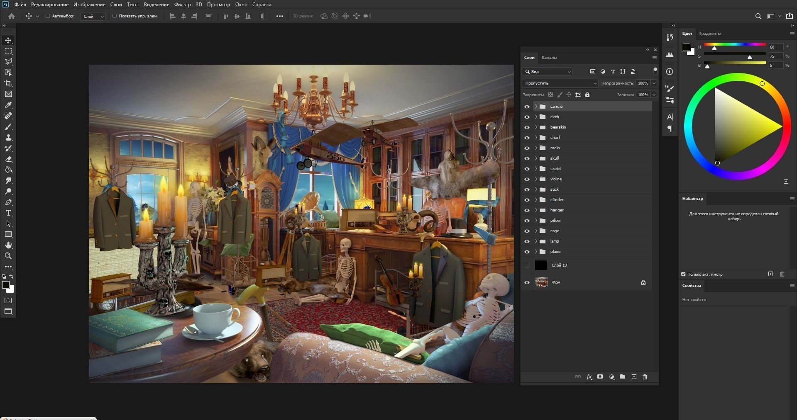Open the Фильтр menu

(182, 5)
